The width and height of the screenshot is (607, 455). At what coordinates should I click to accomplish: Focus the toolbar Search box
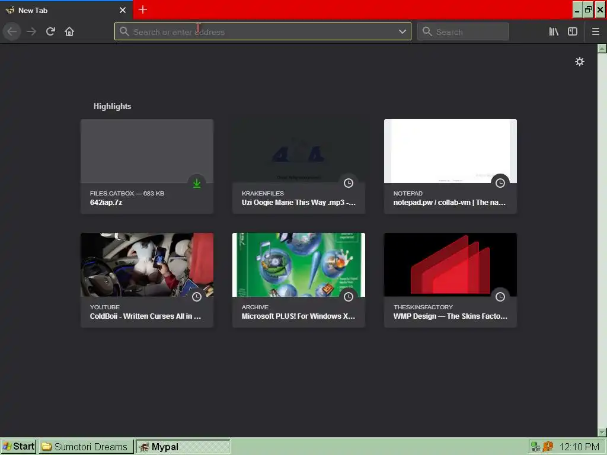tap(462, 32)
